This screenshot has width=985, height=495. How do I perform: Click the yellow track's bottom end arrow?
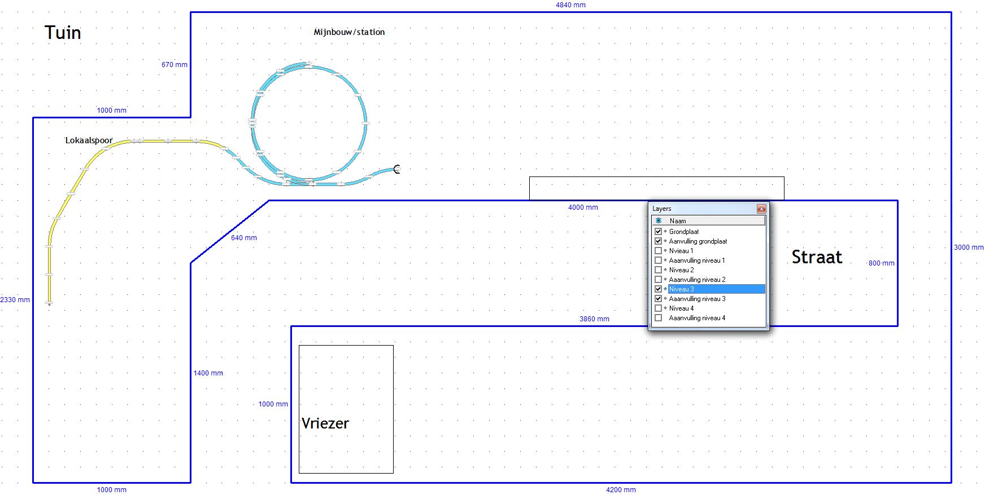click(49, 304)
